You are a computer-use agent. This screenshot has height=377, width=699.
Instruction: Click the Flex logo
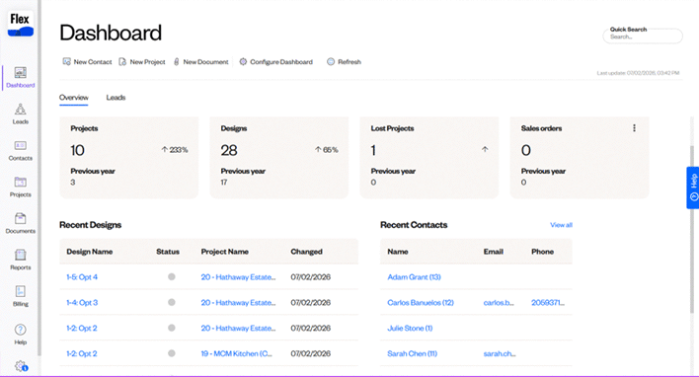pyautogui.click(x=21, y=25)
